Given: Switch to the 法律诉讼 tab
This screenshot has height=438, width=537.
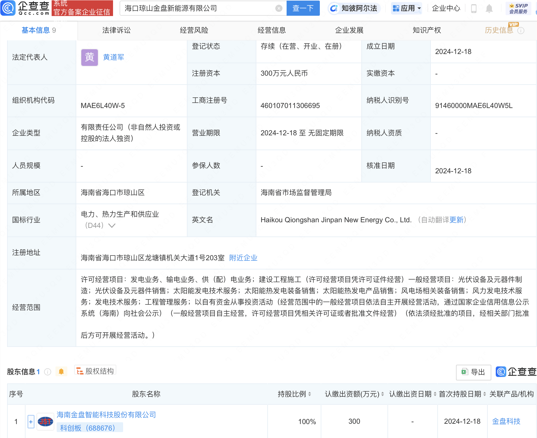Looking at the screenshot, I should point(116,30).
